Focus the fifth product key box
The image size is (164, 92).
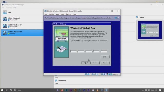(104, 51)
